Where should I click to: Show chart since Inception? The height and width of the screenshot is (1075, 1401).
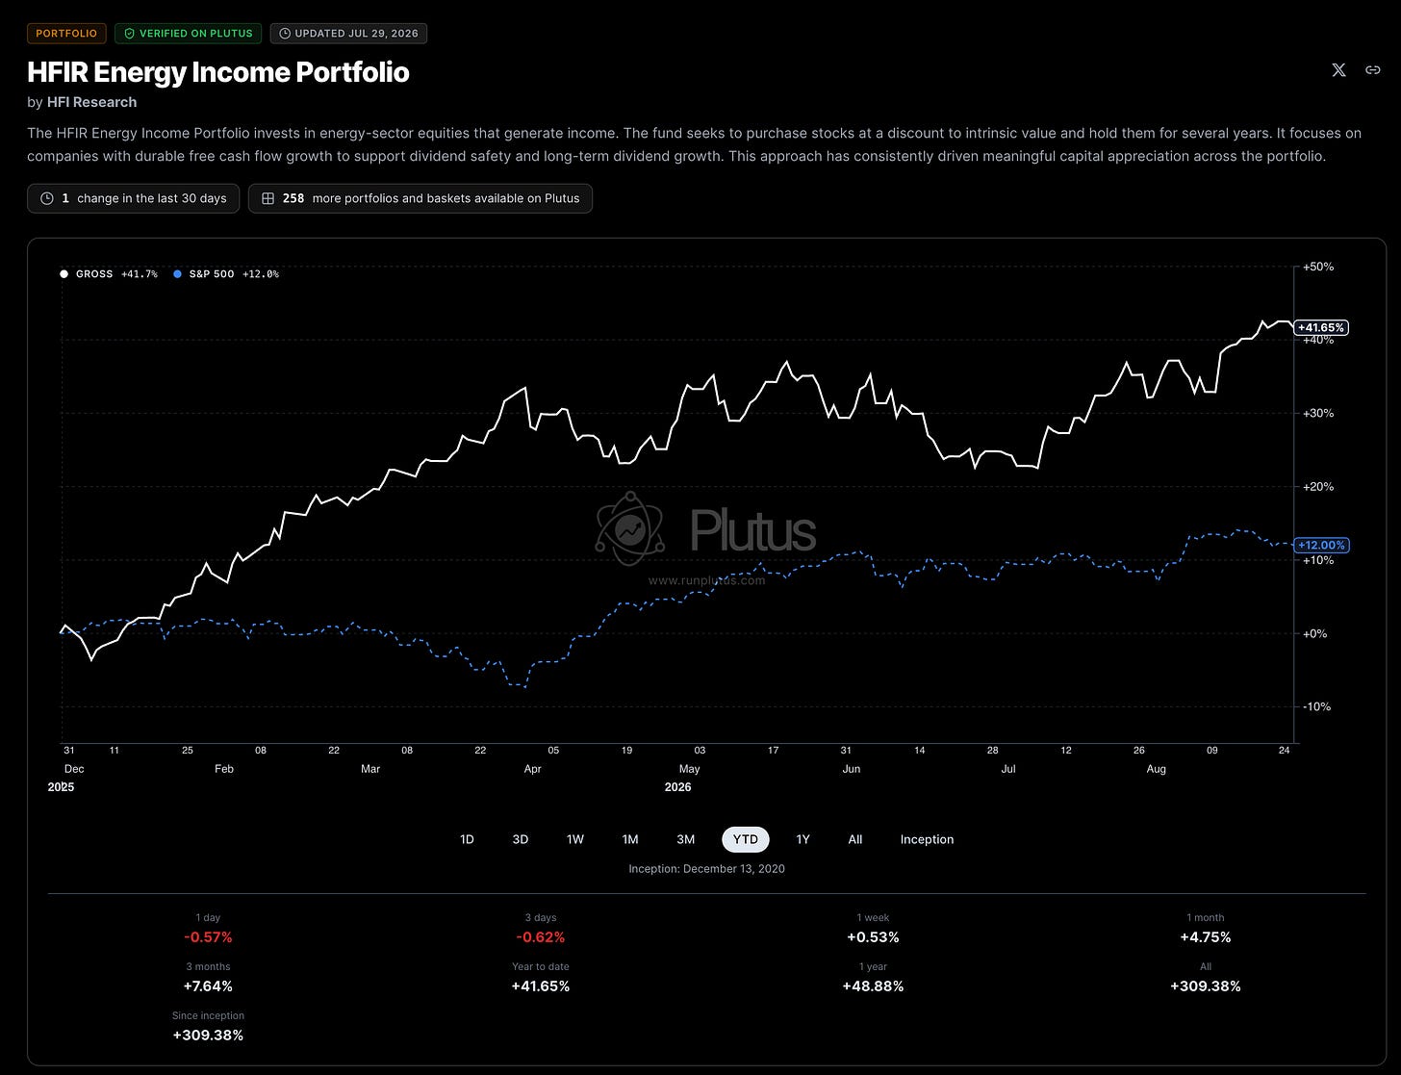[927, 839]
